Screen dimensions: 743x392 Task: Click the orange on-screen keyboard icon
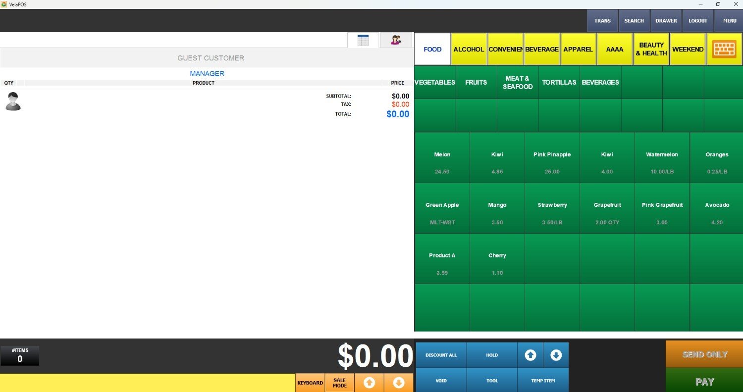[724, 49]
